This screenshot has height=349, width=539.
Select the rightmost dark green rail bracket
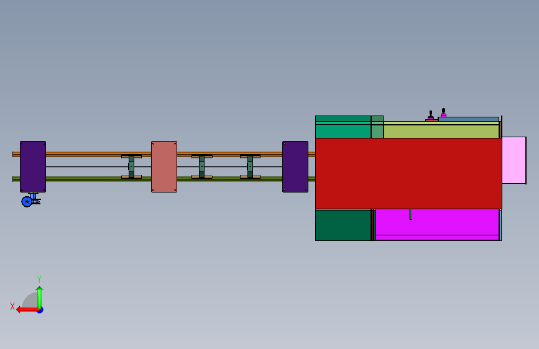click(x=251, y=166)
